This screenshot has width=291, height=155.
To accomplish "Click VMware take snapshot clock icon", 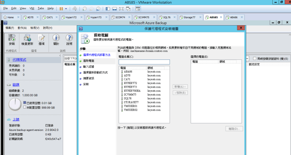I will click(84, 8).
